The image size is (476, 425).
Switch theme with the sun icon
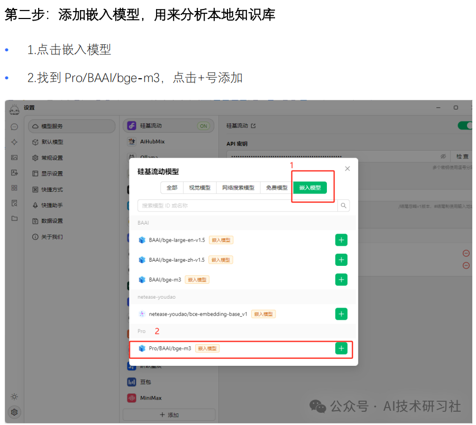14,396
